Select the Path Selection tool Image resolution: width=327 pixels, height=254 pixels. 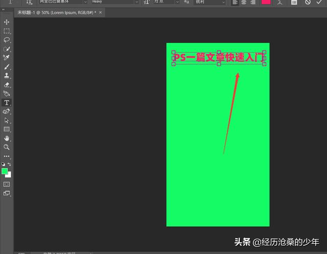coord(7,120)
